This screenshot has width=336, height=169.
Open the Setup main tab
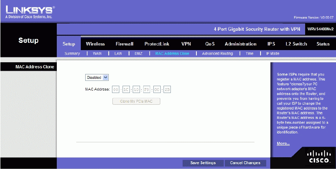(69, 44)
